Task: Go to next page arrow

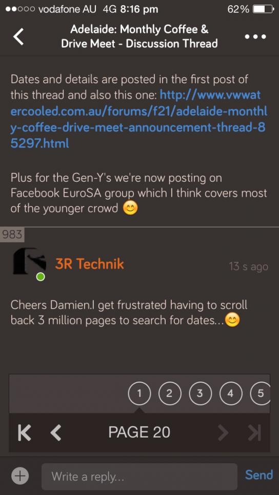Action: (x=223, y=432)
